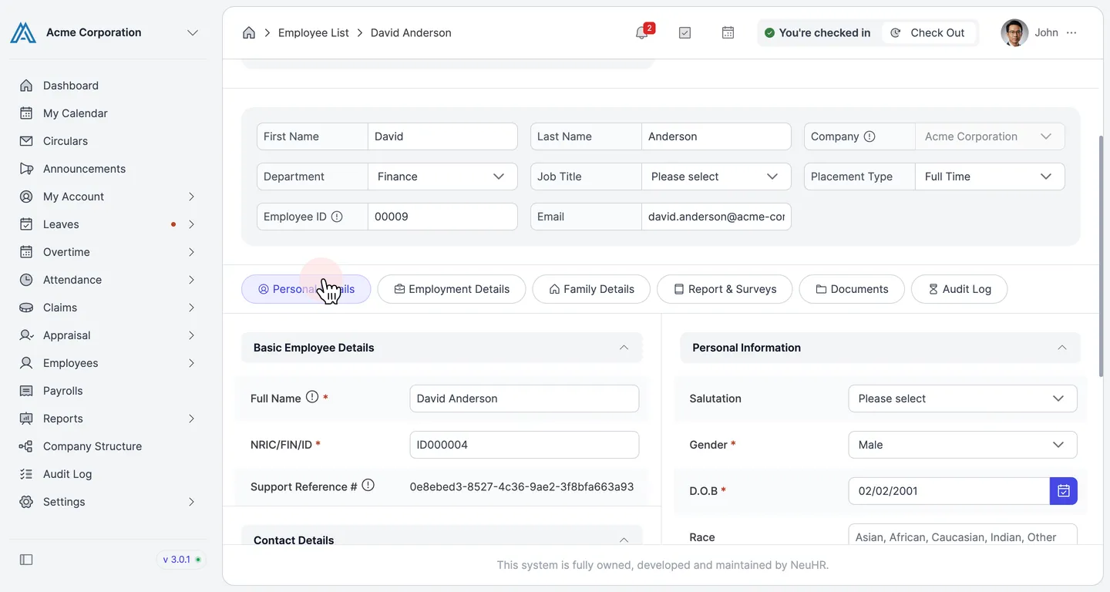Screen dimensions: 1110x592
Task: Open the home breadcrumb icon
Action: click(249, 32)
